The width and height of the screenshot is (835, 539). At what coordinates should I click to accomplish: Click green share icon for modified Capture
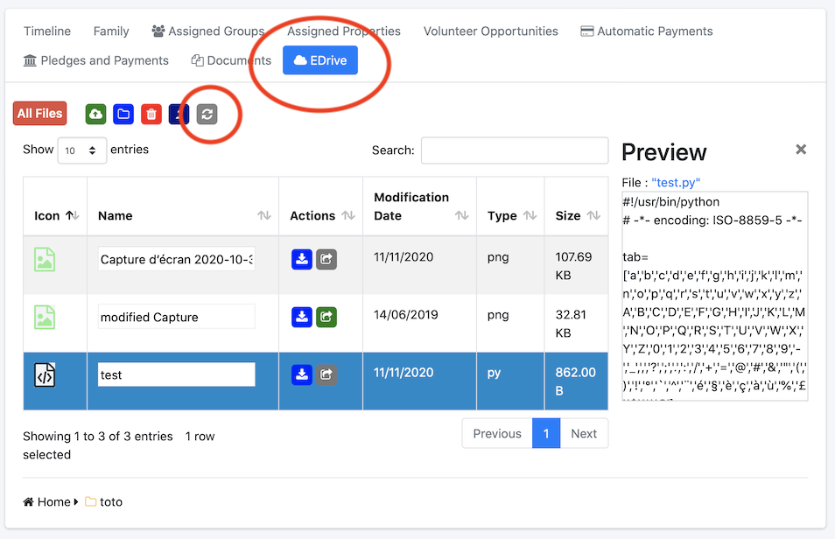[326, 317]
